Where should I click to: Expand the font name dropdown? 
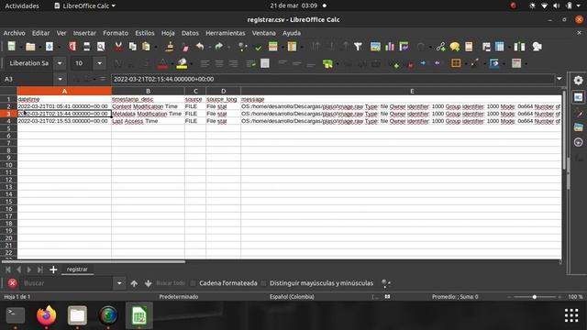coord(60,63)
